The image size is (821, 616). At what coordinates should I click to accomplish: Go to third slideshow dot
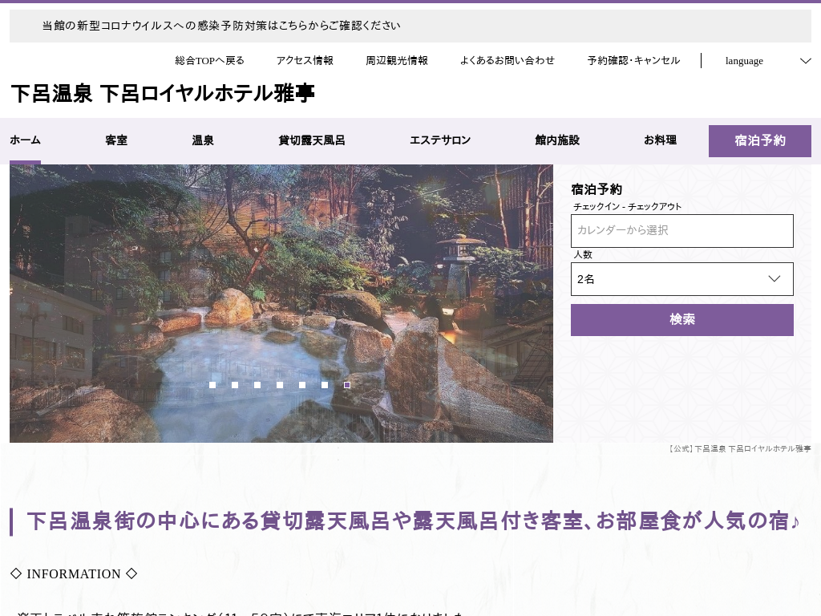click(257, 385)
